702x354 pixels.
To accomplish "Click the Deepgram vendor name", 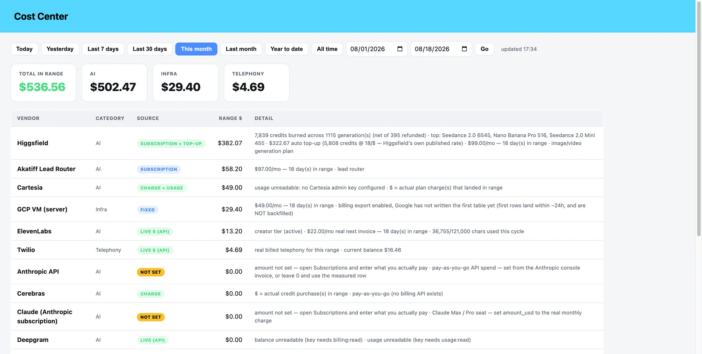I will point(33,340).
